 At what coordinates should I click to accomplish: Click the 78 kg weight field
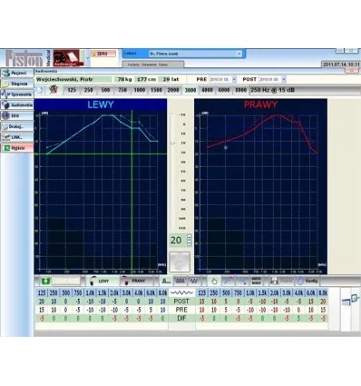123,79
